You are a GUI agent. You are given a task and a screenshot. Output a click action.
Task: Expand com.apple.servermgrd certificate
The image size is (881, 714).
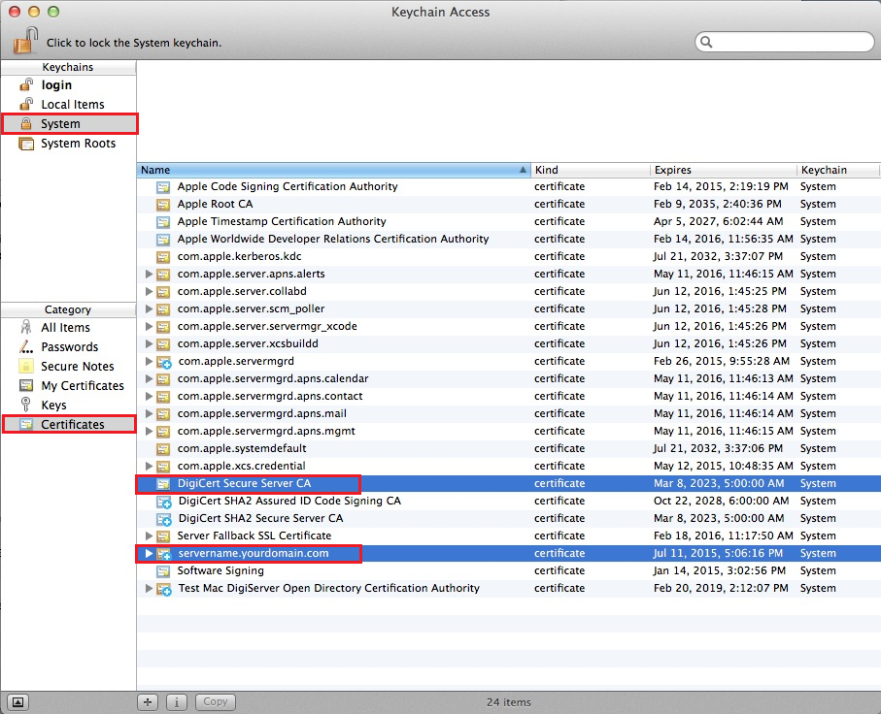tap(149, 361)
